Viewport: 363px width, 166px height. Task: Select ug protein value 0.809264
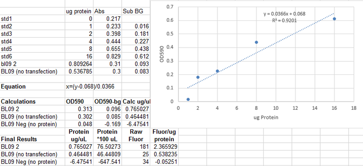click(x=79, y=64)
